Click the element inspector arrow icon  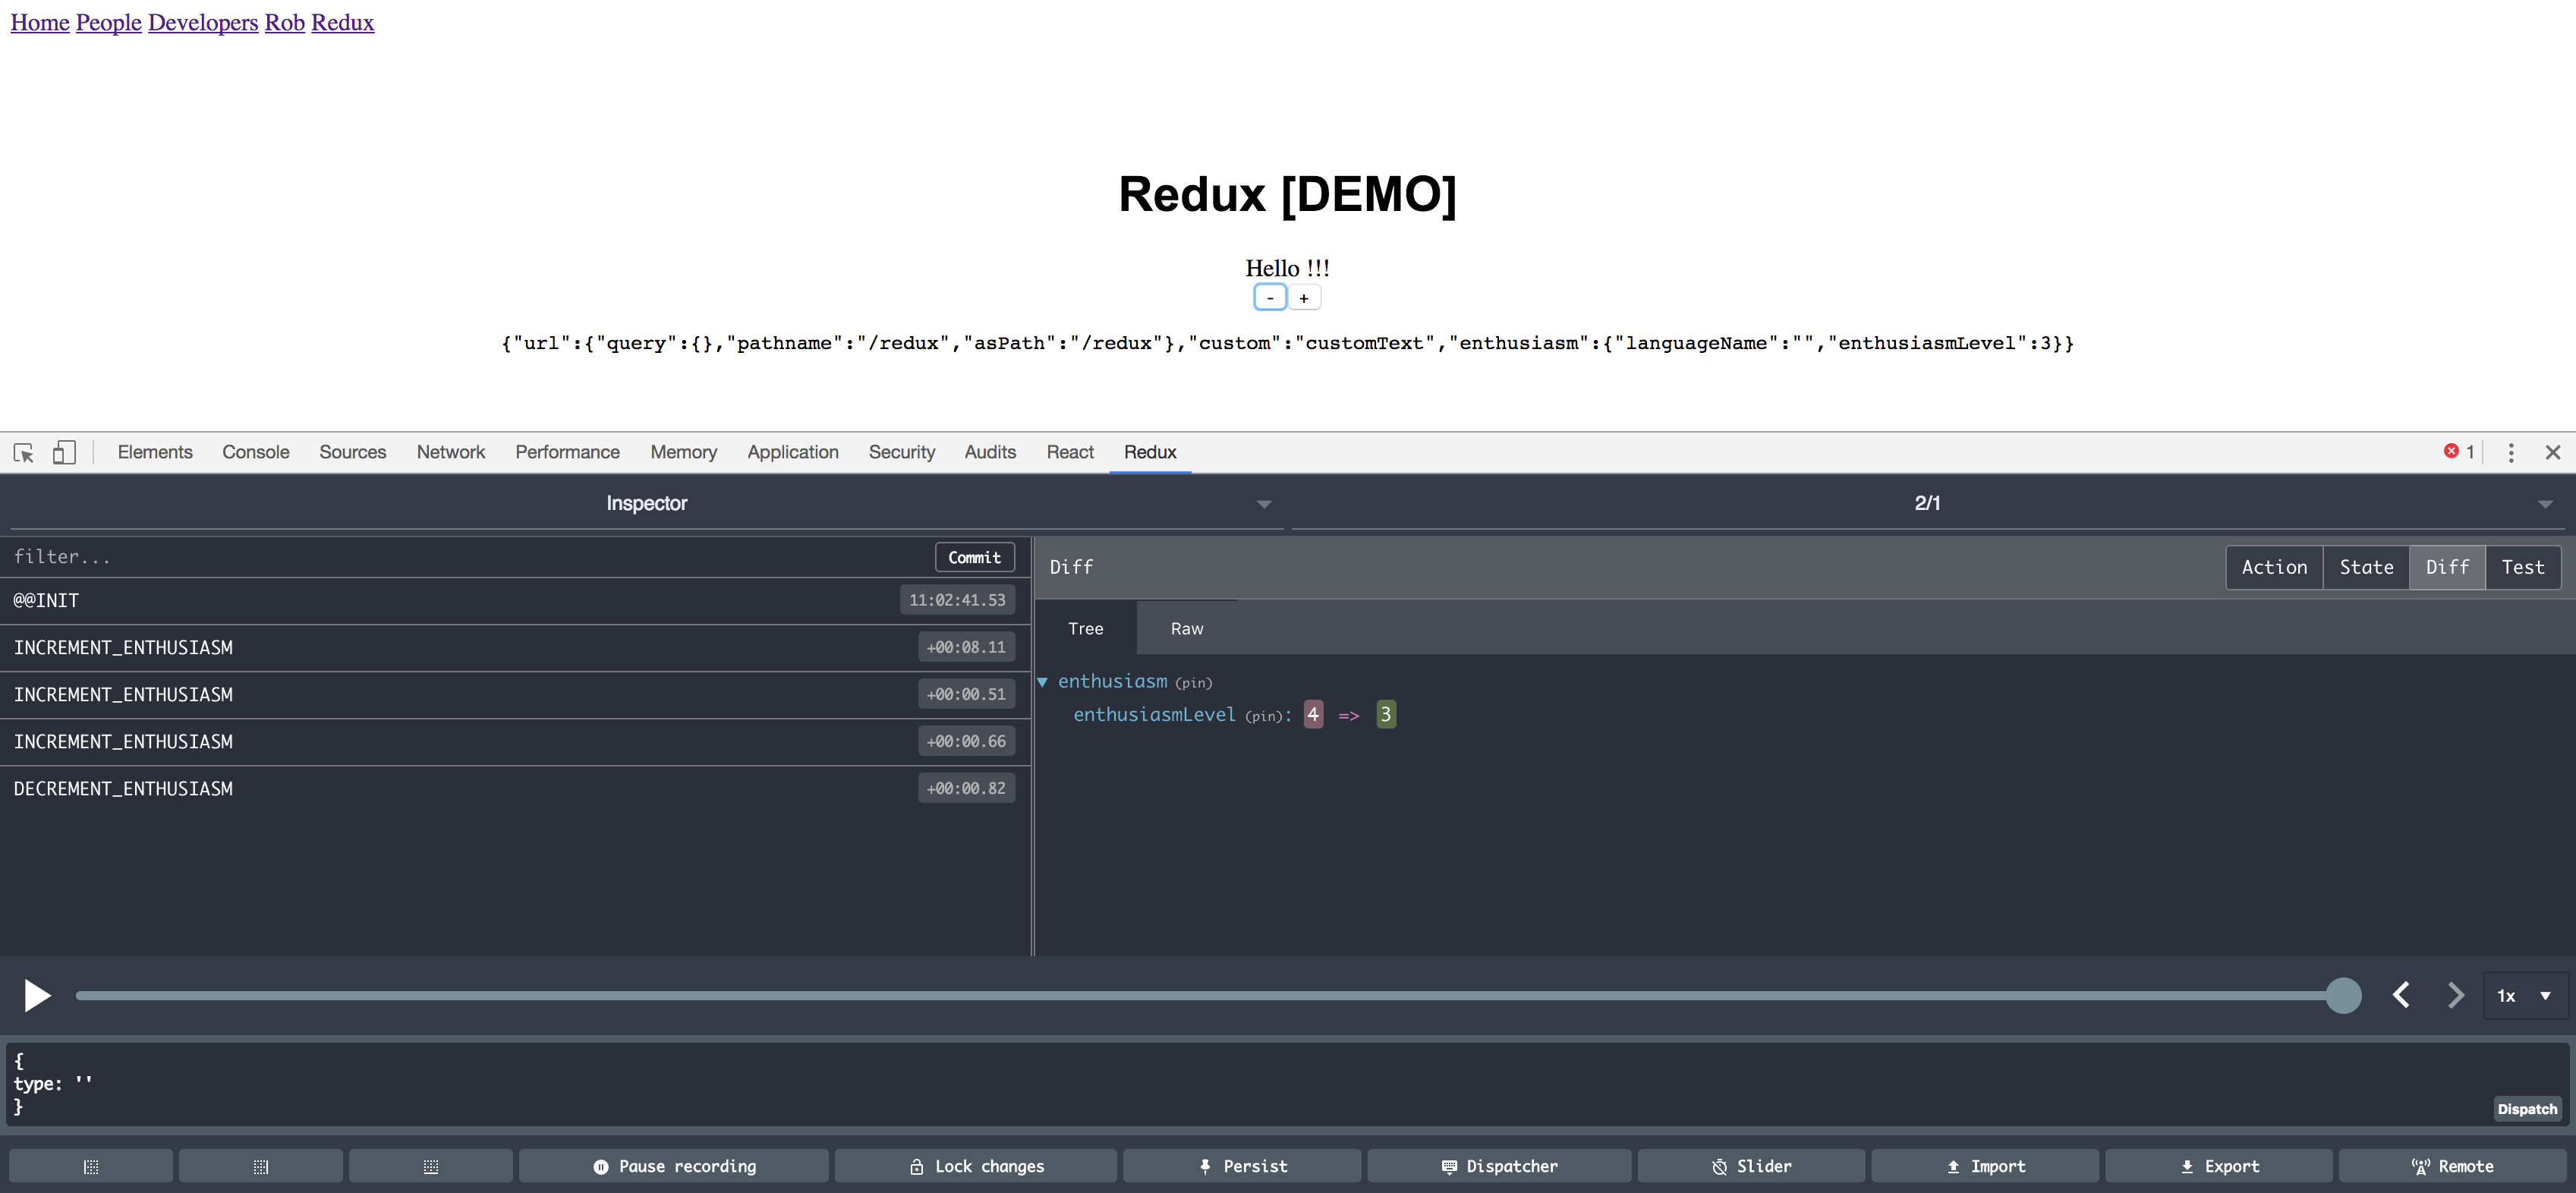click(24, 452)
